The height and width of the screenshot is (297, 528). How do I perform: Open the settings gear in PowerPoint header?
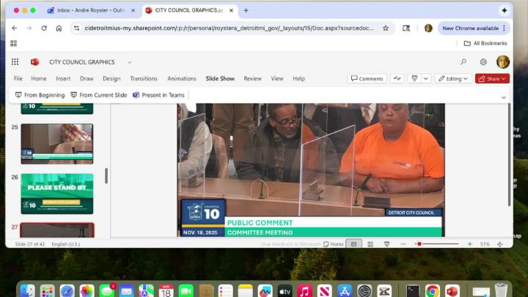pos(483,62)
